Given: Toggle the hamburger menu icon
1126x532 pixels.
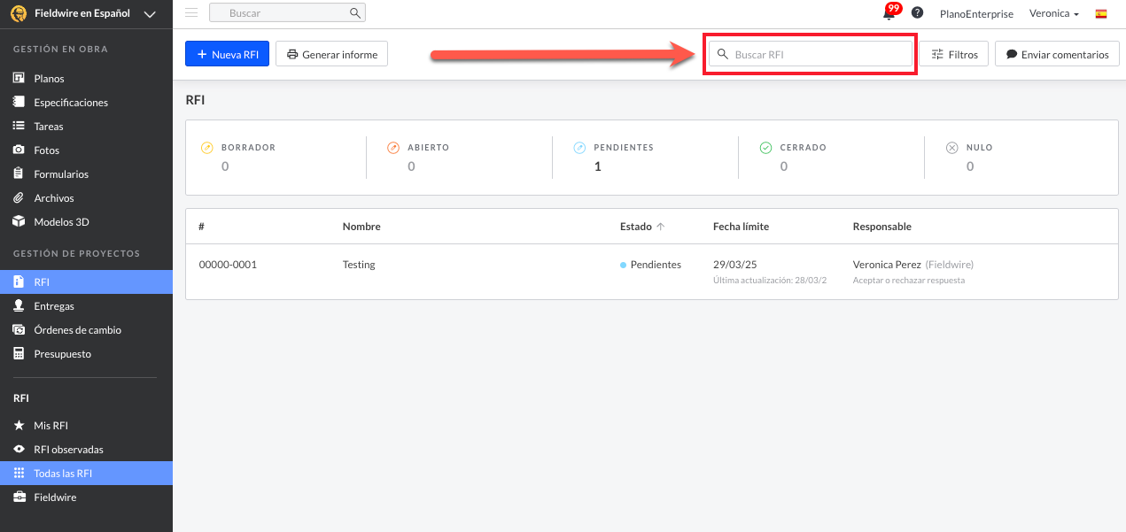Looking at the screenshot, I should (191, 12).
